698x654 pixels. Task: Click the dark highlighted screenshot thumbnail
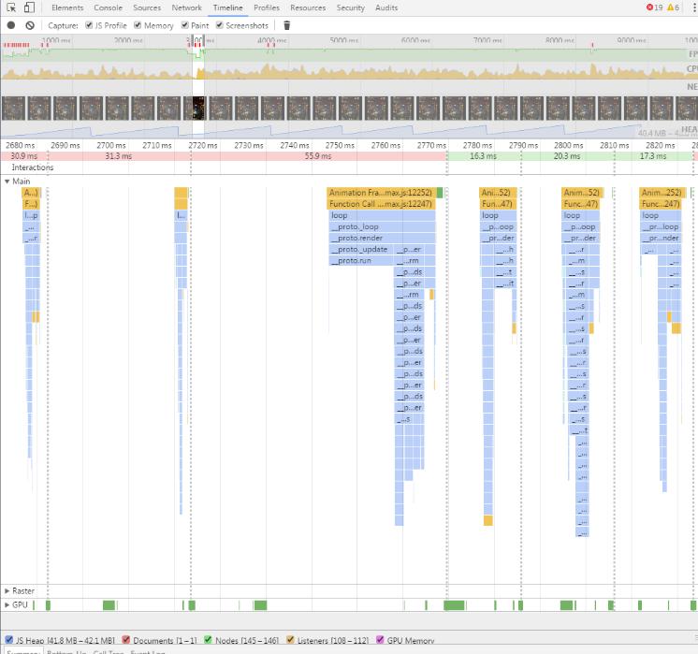tap(198, 109)
